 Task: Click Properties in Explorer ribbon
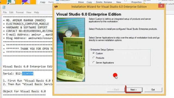point(136,2)
